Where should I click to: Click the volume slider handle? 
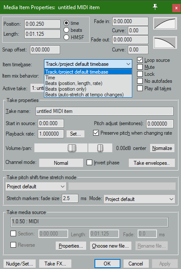pos(72,148)
